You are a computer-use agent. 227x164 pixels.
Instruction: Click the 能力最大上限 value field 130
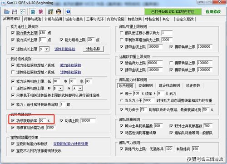coord(42,33)
